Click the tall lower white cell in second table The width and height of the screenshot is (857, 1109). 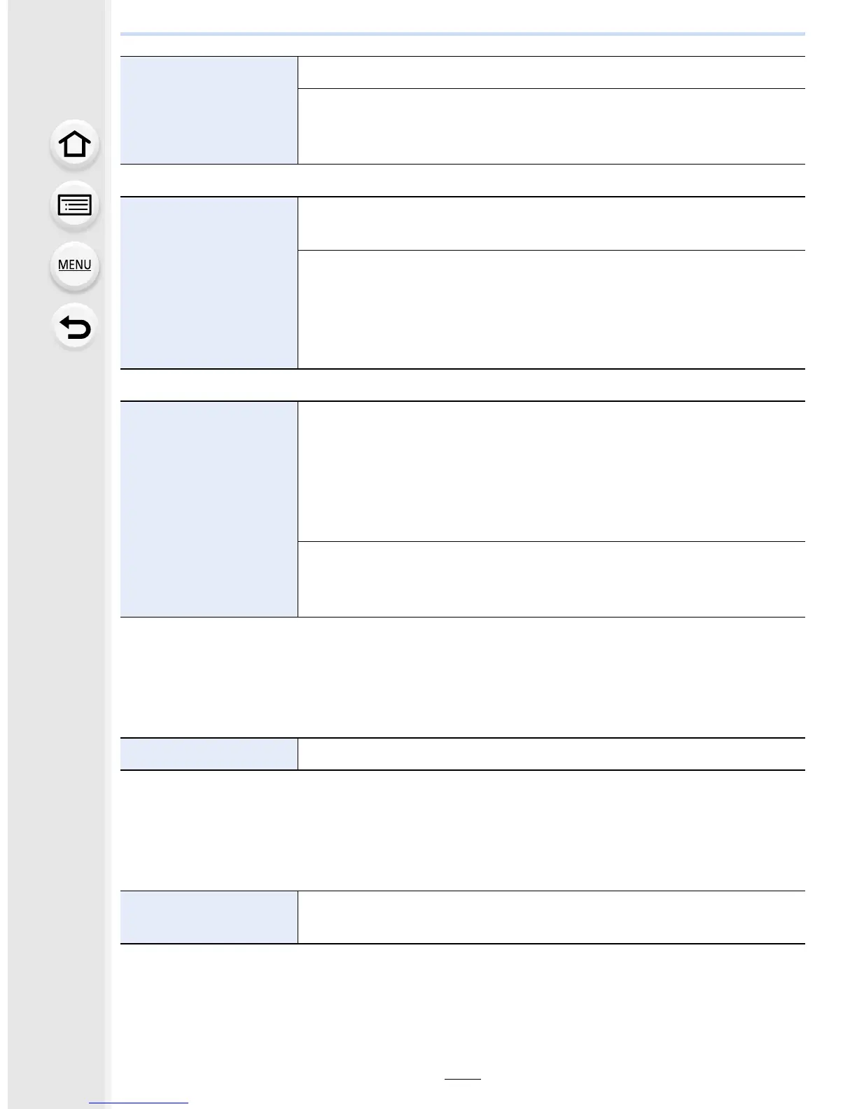[x=551, y=309]
